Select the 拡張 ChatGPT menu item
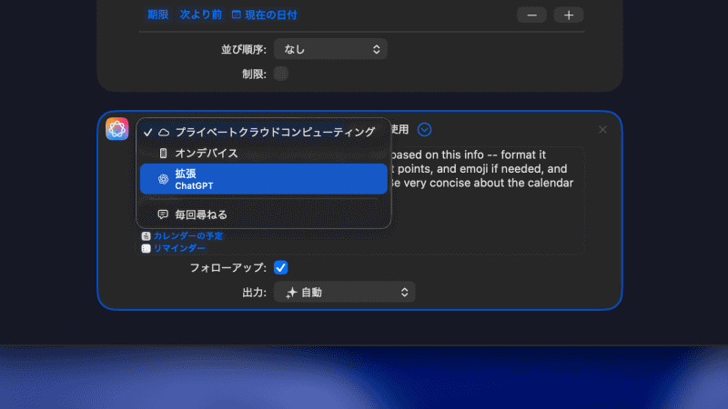 263,179
